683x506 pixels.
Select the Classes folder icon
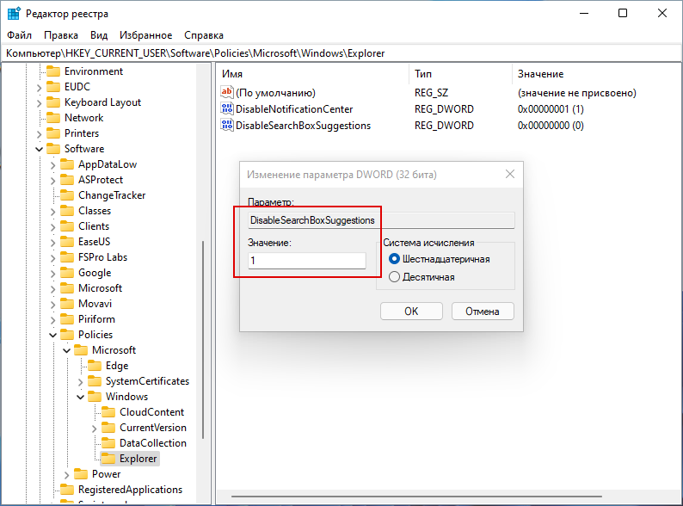pos(67,211)
